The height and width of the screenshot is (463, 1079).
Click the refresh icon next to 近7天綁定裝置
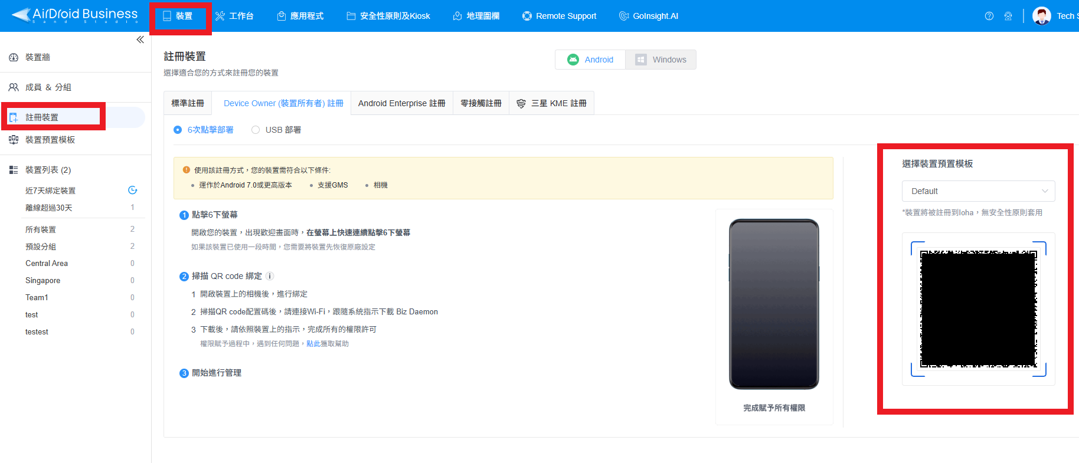tap(133, 190)
